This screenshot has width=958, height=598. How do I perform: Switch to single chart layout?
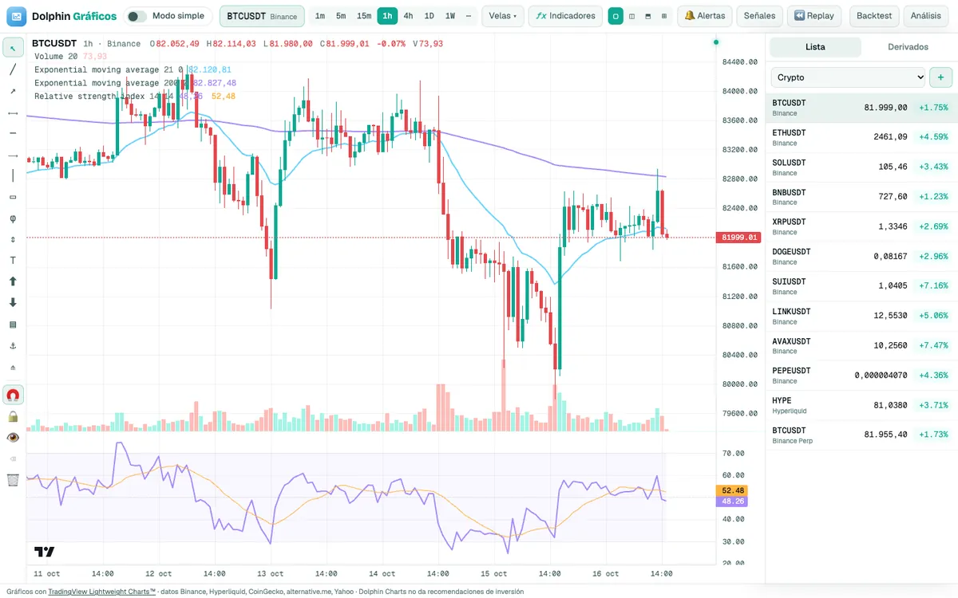[x=616, y=16]
